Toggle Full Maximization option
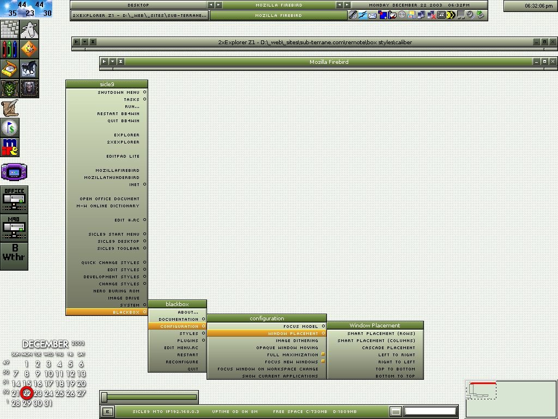558x419 pixels. click(266, 355)
